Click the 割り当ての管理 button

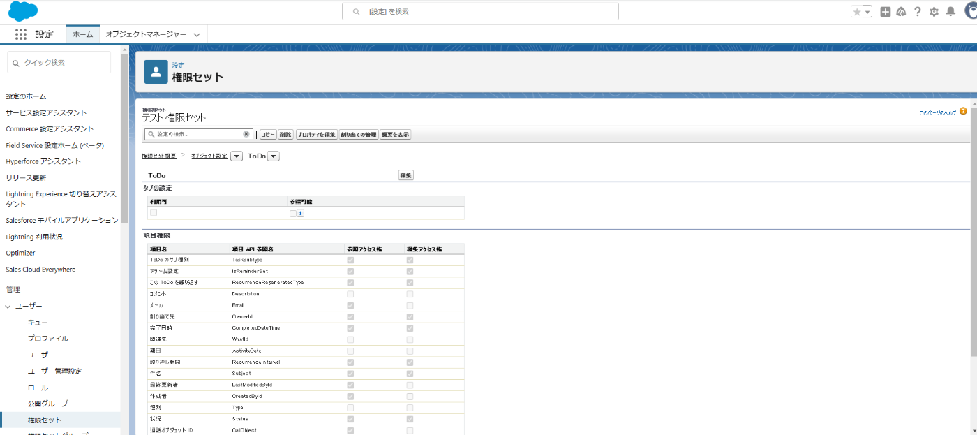point(359,134)
